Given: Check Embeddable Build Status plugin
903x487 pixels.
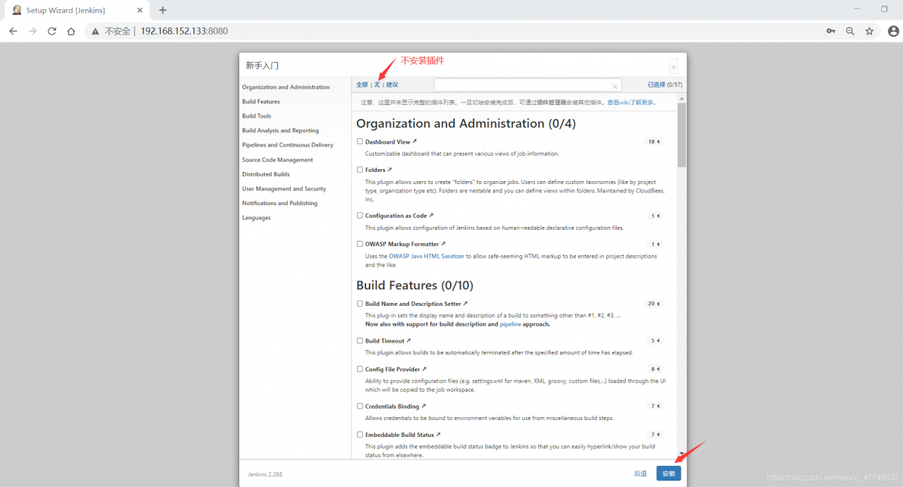Looking at the screenshot, I should 360,434.
